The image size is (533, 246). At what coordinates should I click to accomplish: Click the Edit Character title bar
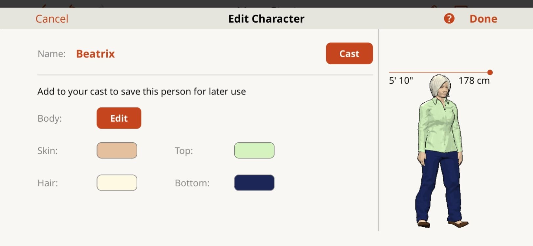pos(266,18)
